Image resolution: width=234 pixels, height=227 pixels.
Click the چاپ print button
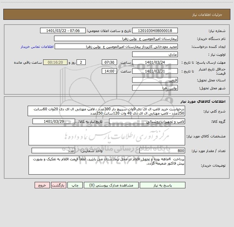click(x=75, y=185)
